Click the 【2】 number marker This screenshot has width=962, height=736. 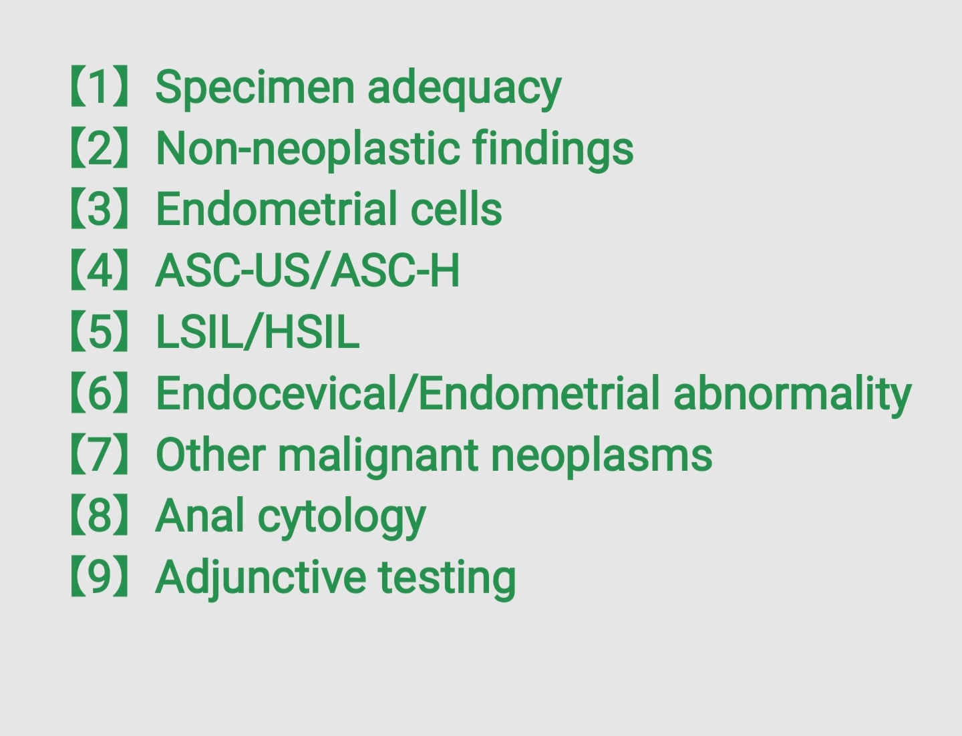point(100,148)
